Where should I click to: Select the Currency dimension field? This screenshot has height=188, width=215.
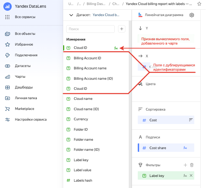(81, 119)
